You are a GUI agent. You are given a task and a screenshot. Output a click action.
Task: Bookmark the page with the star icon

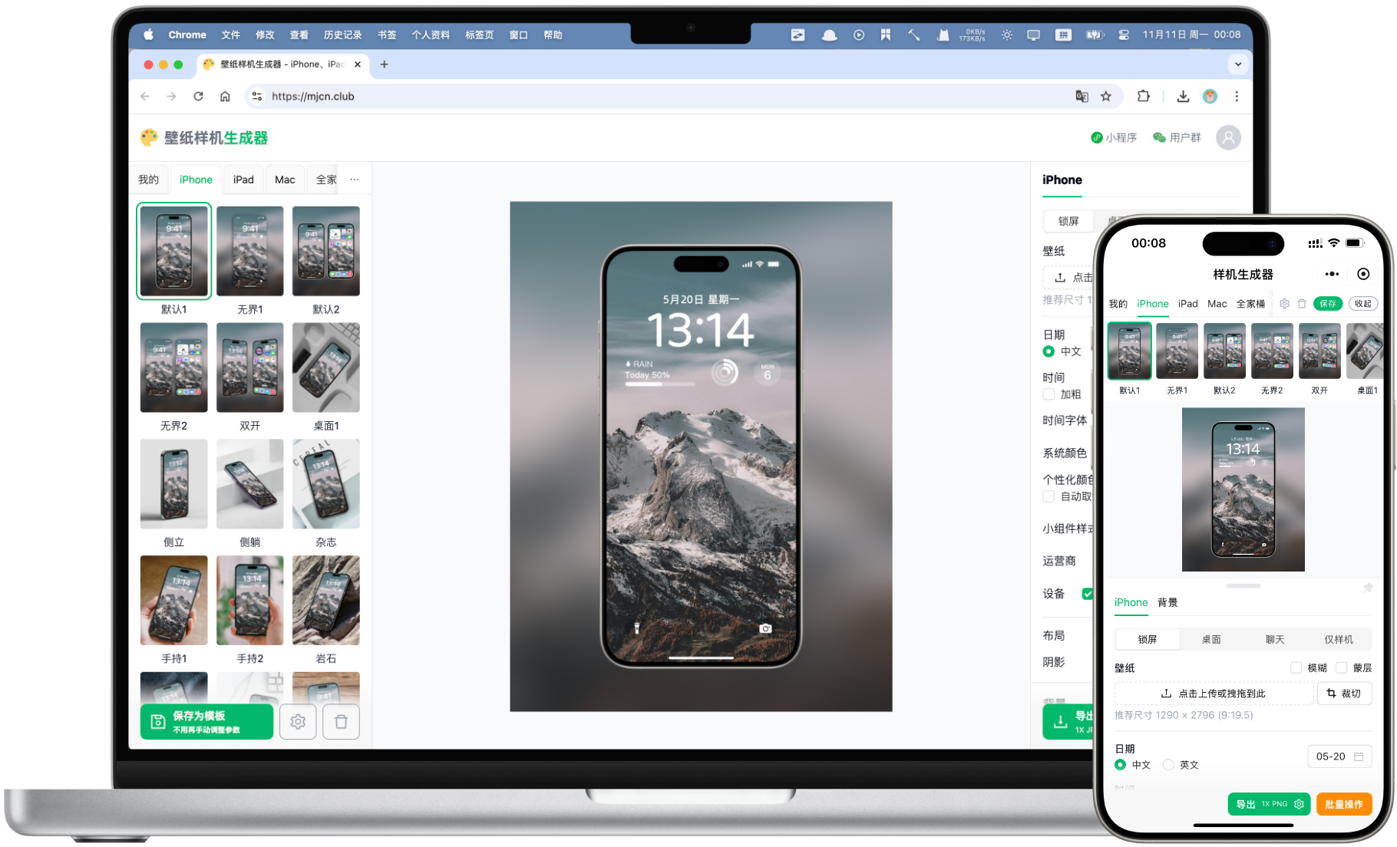1106,97
